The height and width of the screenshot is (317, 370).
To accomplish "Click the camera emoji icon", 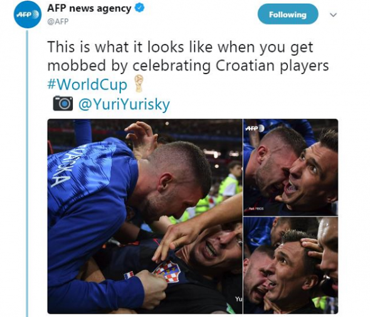I will [63, 103].
